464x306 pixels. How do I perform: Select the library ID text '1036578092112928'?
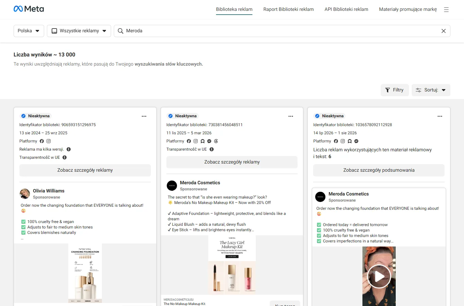coord(374,125)
